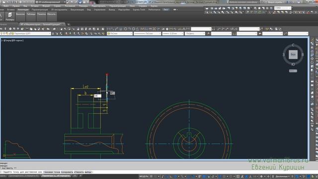Open the Multileader Style icon in the Styles toolbar
This screenshot has width=318, height=179.
[x=286, y=33]
